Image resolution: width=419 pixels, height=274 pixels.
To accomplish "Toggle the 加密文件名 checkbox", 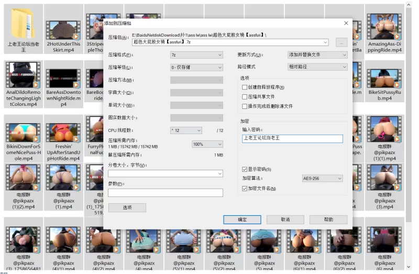I will 245,188.
